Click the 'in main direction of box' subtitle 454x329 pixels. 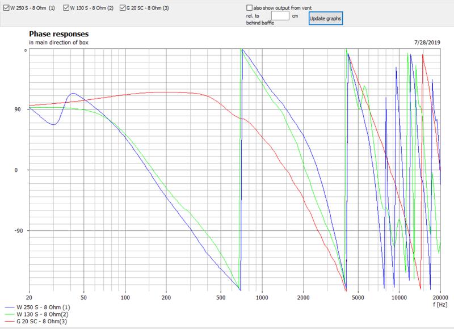[58, 43]
